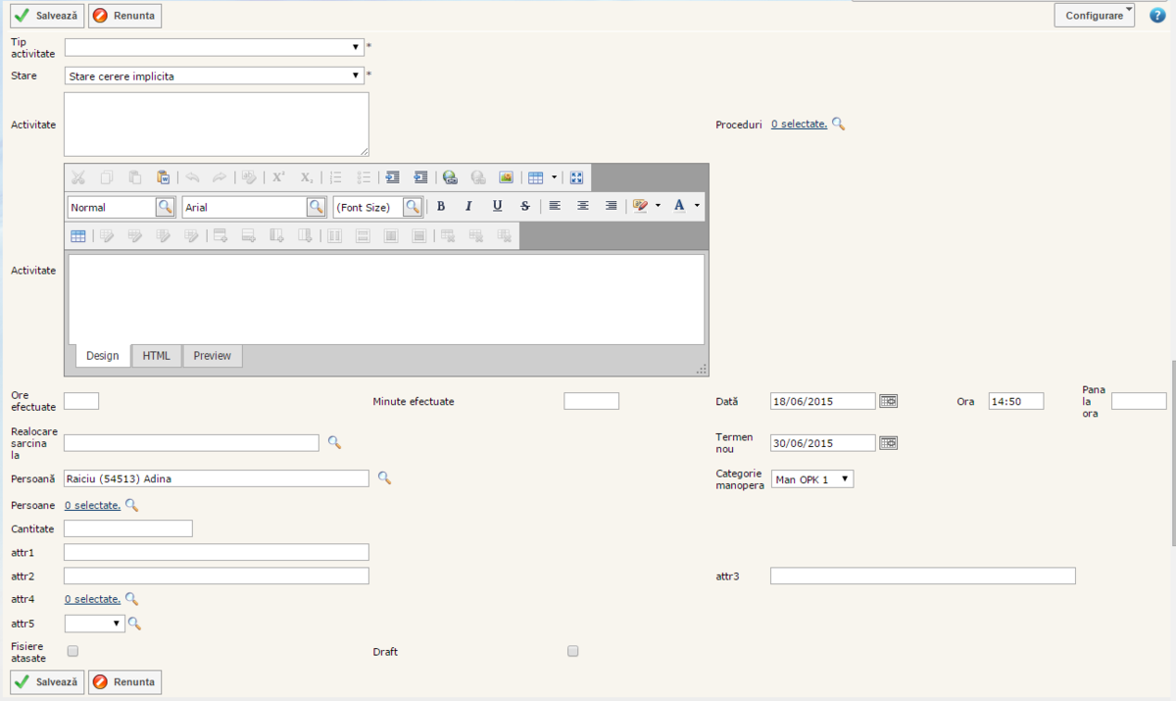Click the top Salvează button
This screenshot has height=701, width=1176.
[x=47, y=16]
